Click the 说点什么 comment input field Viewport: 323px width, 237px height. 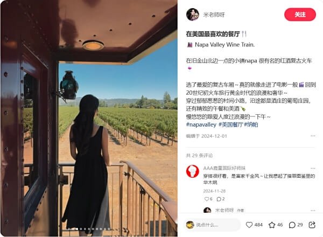tap(213, 225)
